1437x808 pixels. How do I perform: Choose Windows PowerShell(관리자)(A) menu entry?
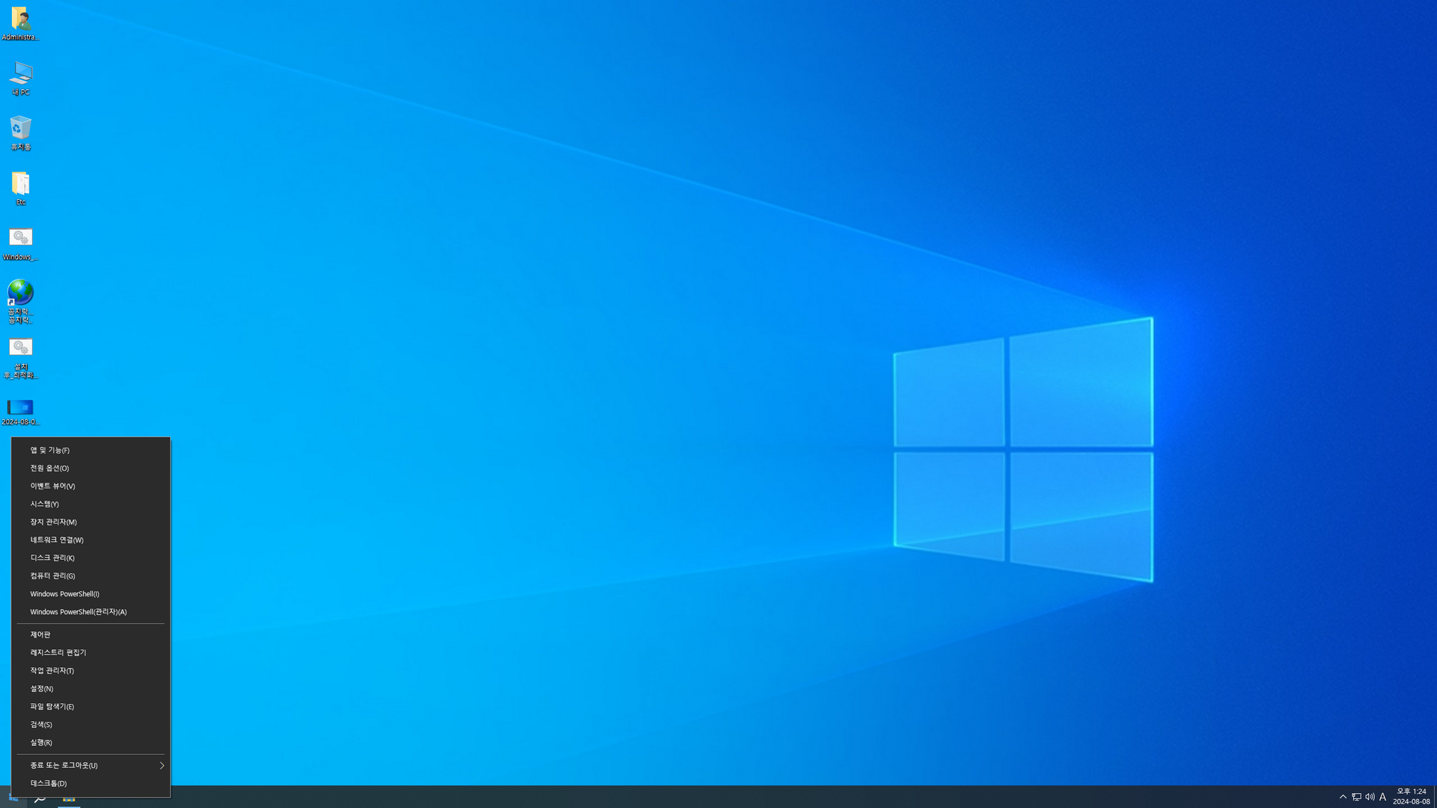pyautogui.click(x=79, y=612)
